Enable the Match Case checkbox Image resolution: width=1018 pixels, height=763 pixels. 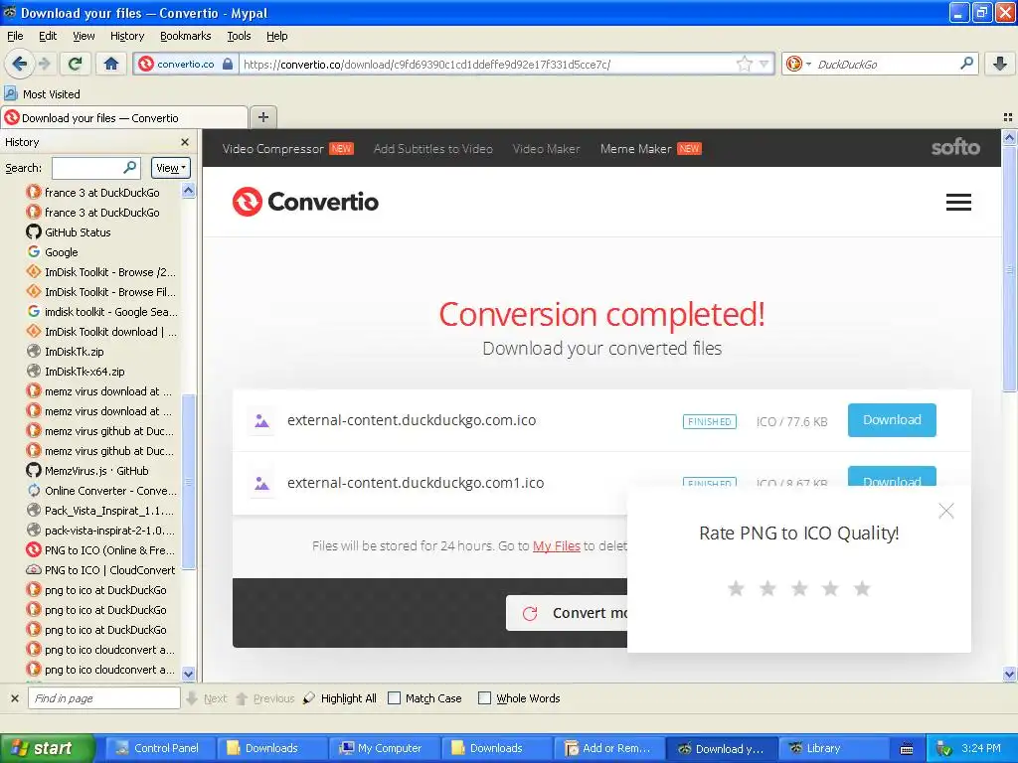(394, 698)
